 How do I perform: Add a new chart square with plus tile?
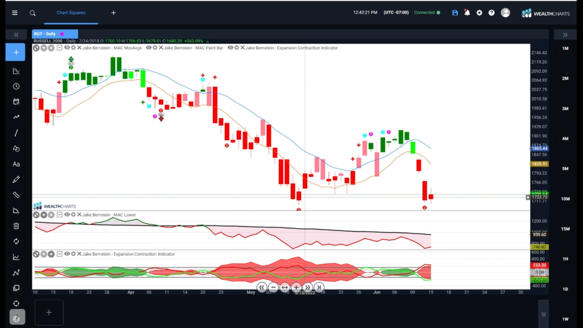pyautogui.click(x=49, y=313)
